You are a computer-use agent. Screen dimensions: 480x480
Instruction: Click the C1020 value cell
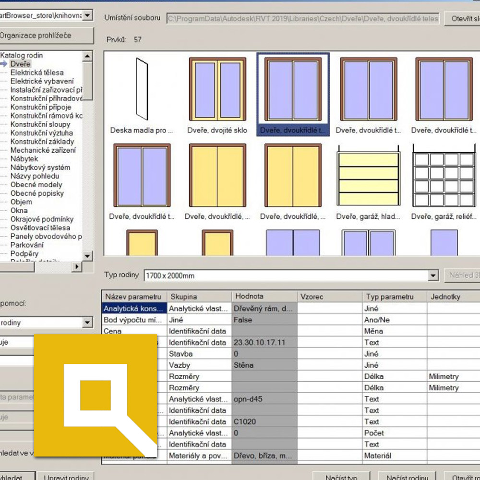[x=264, y=421]
